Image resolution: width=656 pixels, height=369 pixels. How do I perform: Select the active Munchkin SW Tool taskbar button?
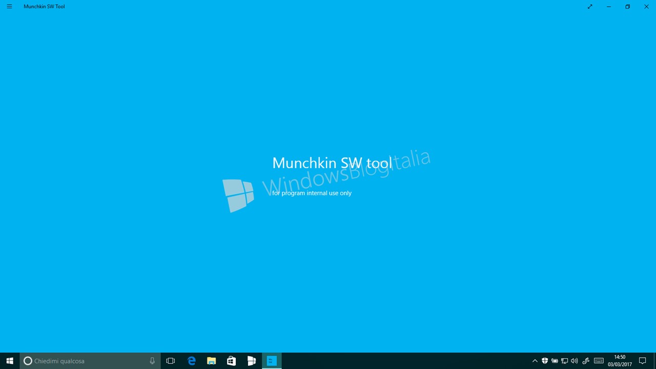272,361
